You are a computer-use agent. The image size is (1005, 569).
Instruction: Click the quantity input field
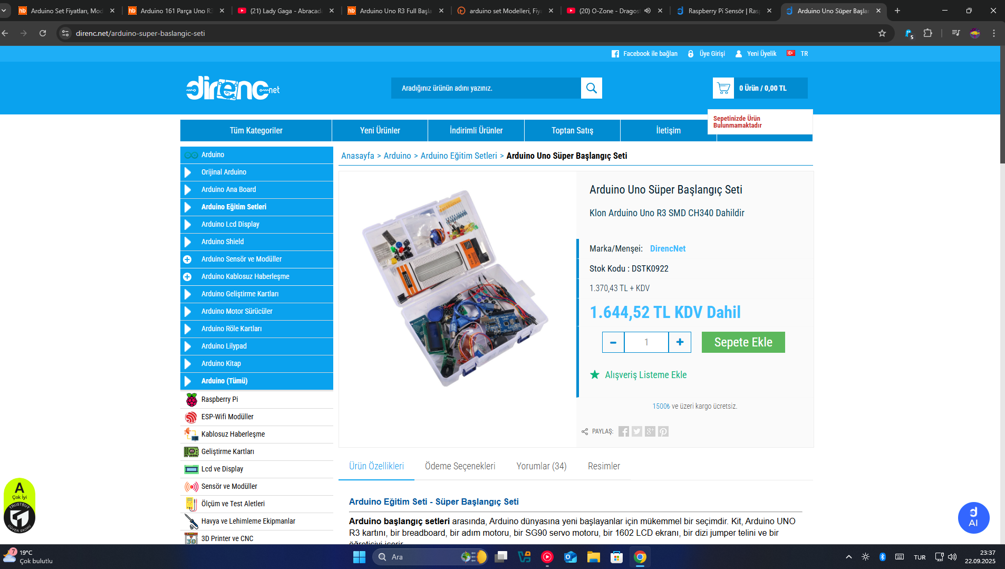point(646,342)
